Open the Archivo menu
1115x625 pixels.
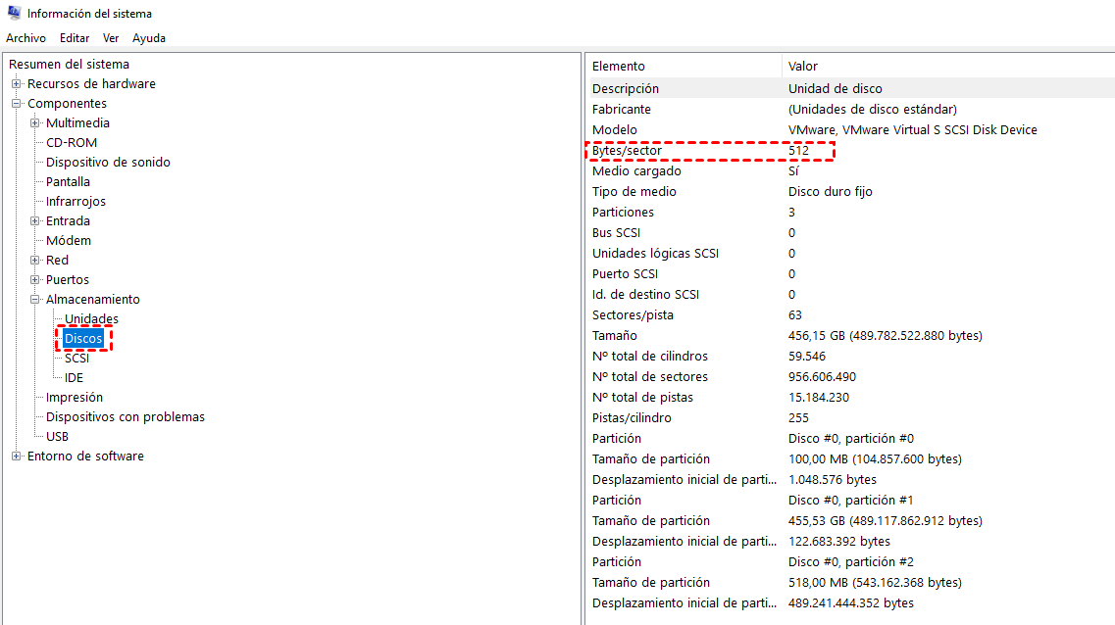pyautogui.click(x=25, y=38)
